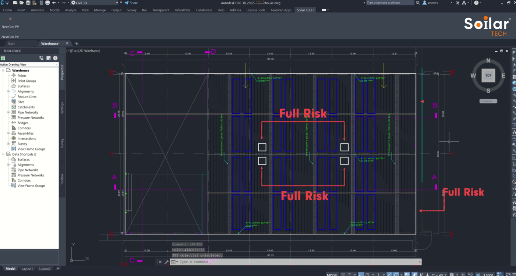Open the Autodesk App Store cart icon
Image resolution: width=516 pixels, height=276 pixels.
point(458,3)
